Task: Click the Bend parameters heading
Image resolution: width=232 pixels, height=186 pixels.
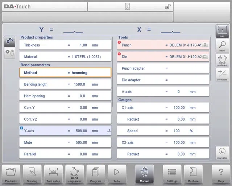Action: 35,65
